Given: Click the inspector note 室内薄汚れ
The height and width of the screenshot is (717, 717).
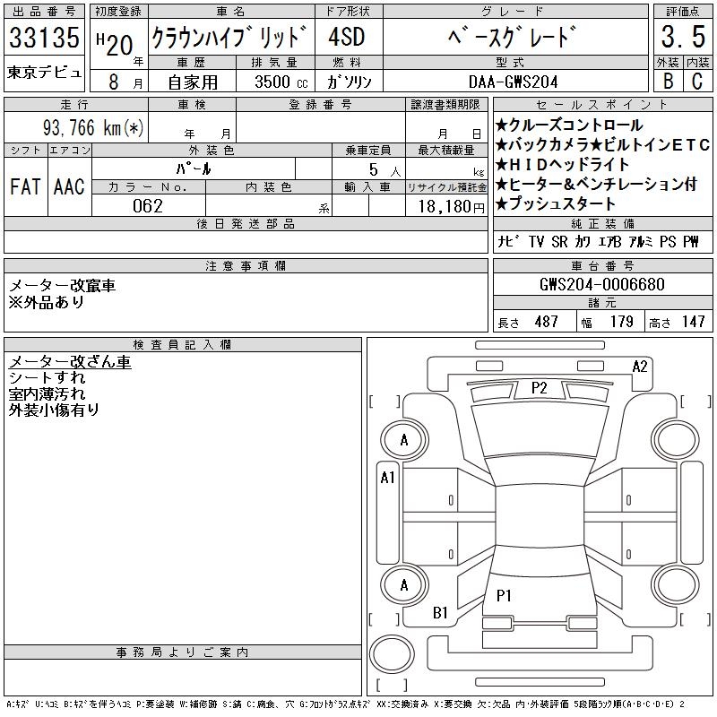Looking at the screenshot, I should (48, 394).
